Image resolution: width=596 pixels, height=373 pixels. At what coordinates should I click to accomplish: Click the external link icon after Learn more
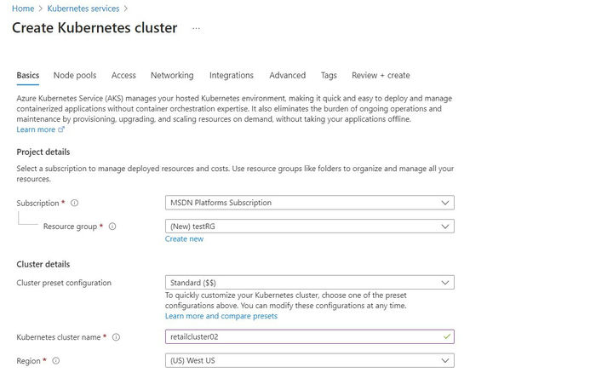click(61, 130)
